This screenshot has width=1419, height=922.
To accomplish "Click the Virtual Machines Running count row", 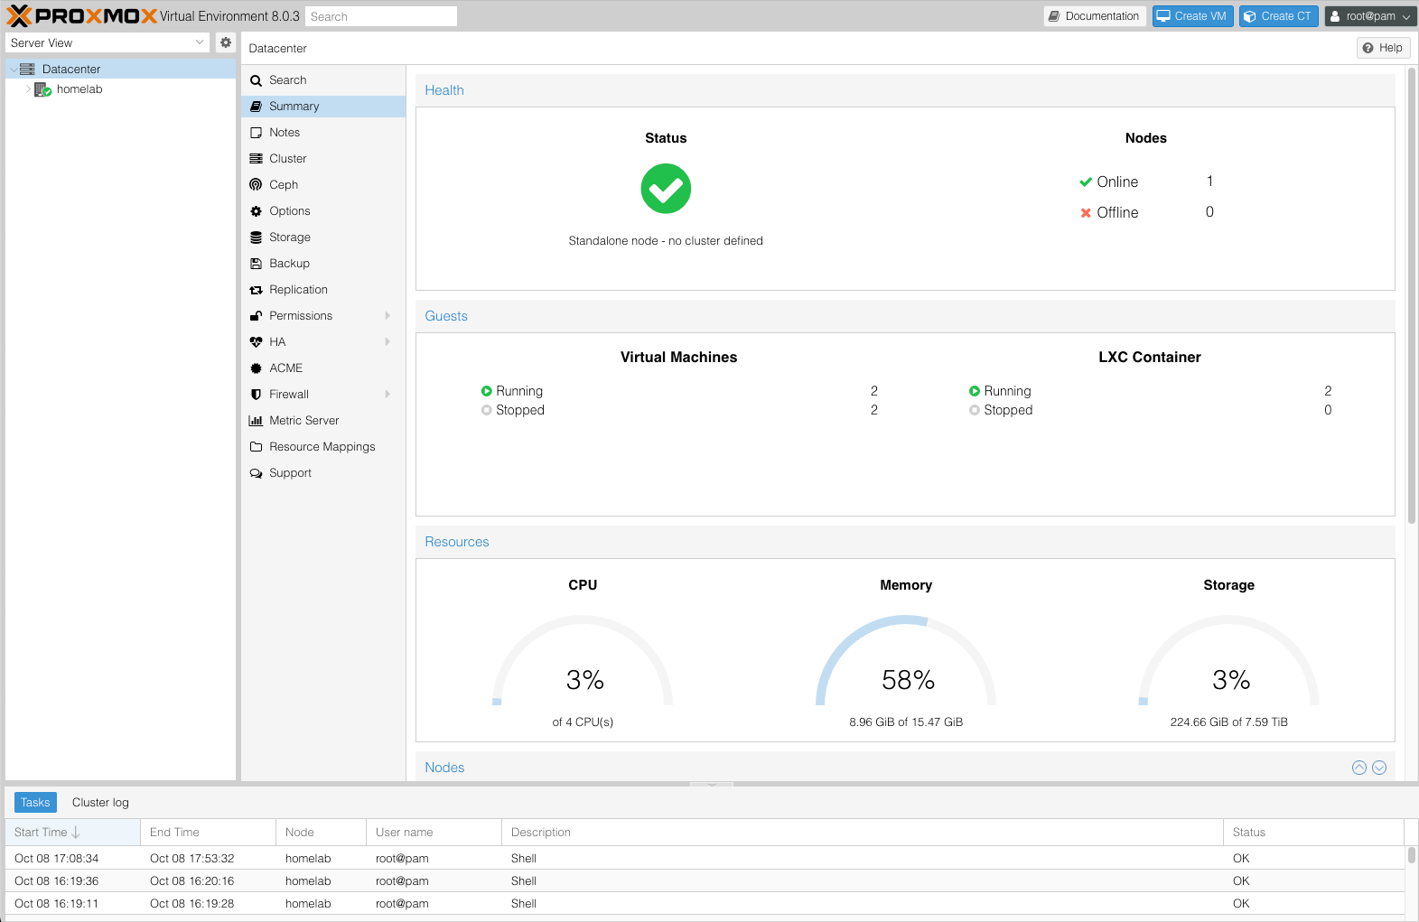I will click(x=679, y=391).
